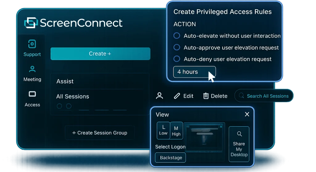Select the Assist session group
This screenshot has width=316, height=172.
coord(65,81)
